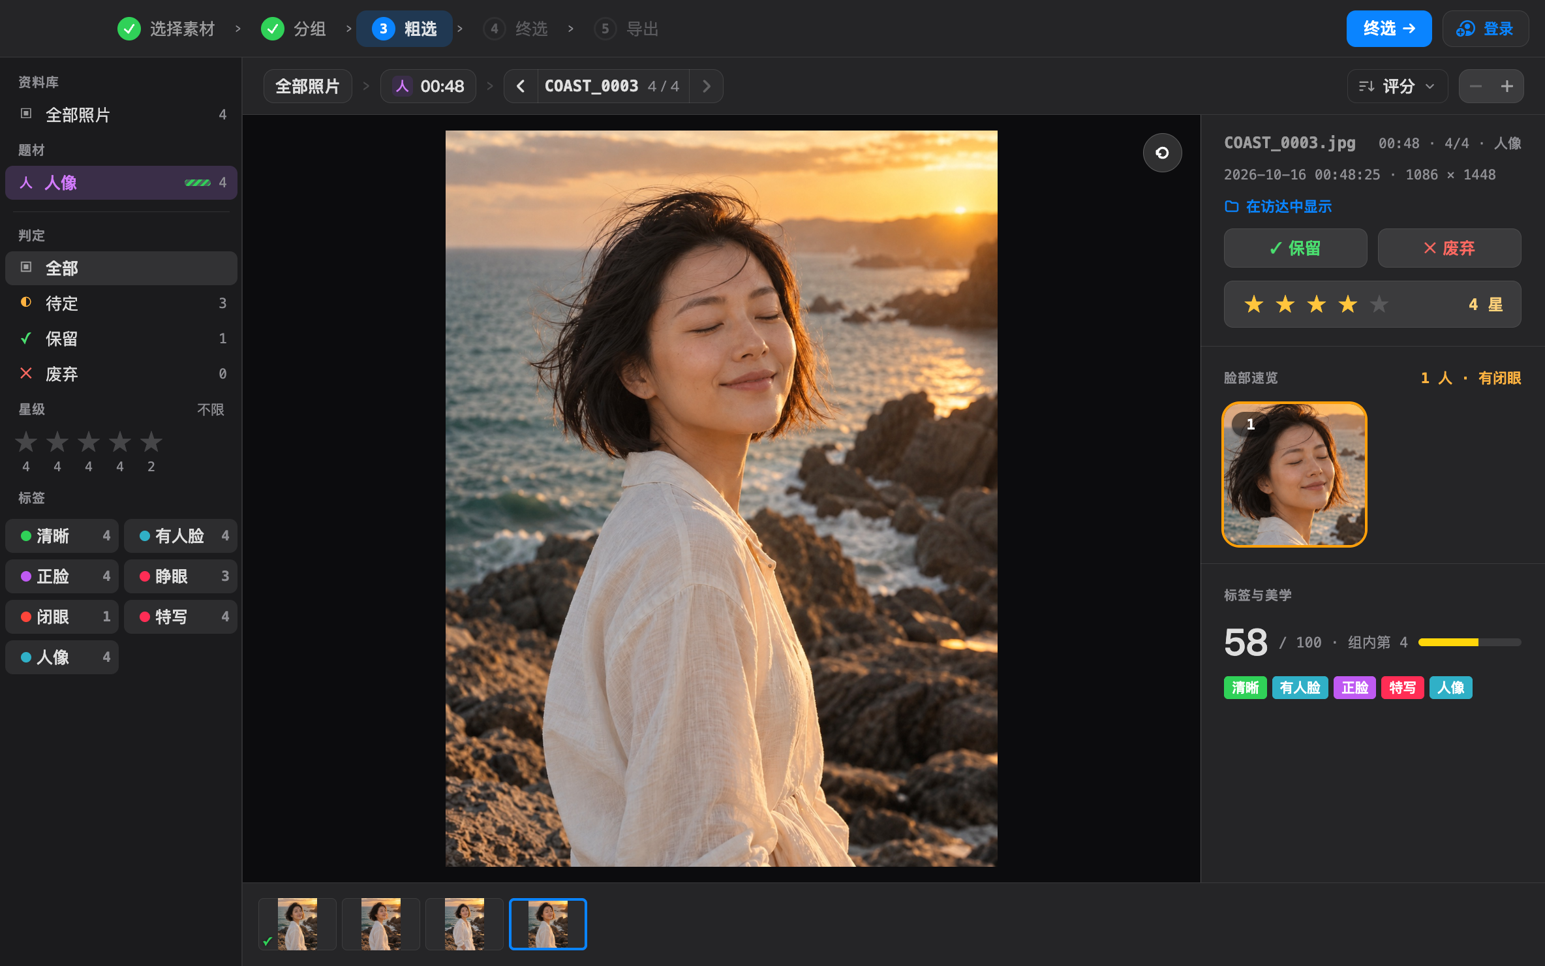
Task: Filter by first star in 星级
Action: (x=26, y=442)
